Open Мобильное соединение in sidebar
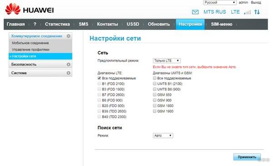Image resolution: width=273 pixels, height=166 pixels. click(30, 43)
